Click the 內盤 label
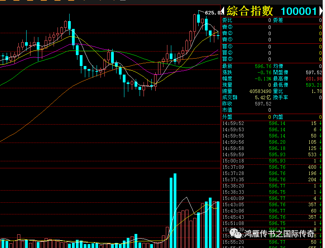 coord(278,117)
